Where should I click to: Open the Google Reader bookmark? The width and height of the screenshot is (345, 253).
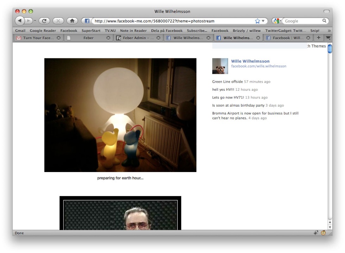click(43, 31)
